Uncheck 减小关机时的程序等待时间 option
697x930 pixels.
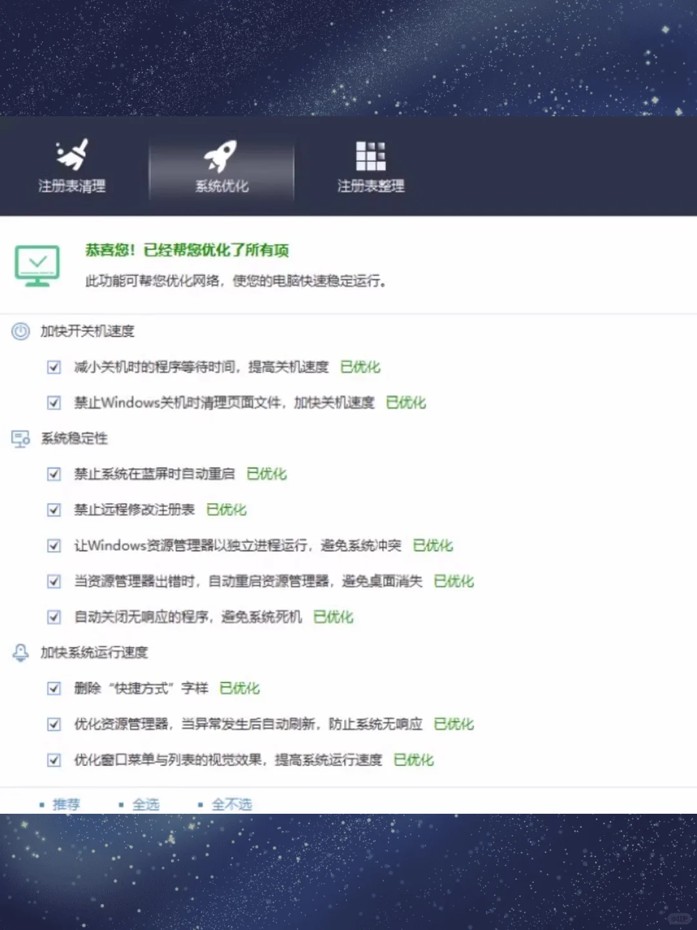(54, 367)
